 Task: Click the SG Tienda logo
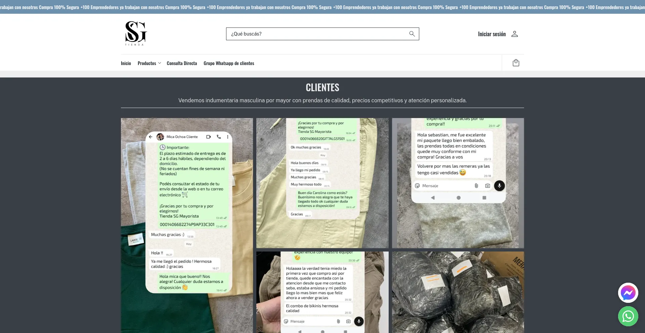tap(136, 34)
